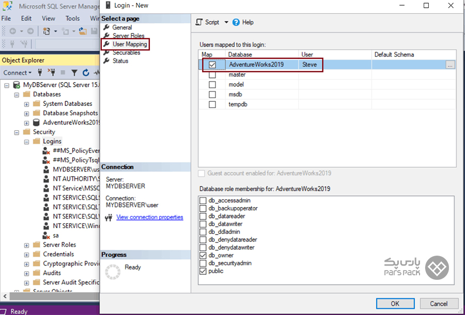Image resolution: width=465 pixels, height=315 pixels.
Task: Enable the db_datareader role
Action: (x=203, y=216)
